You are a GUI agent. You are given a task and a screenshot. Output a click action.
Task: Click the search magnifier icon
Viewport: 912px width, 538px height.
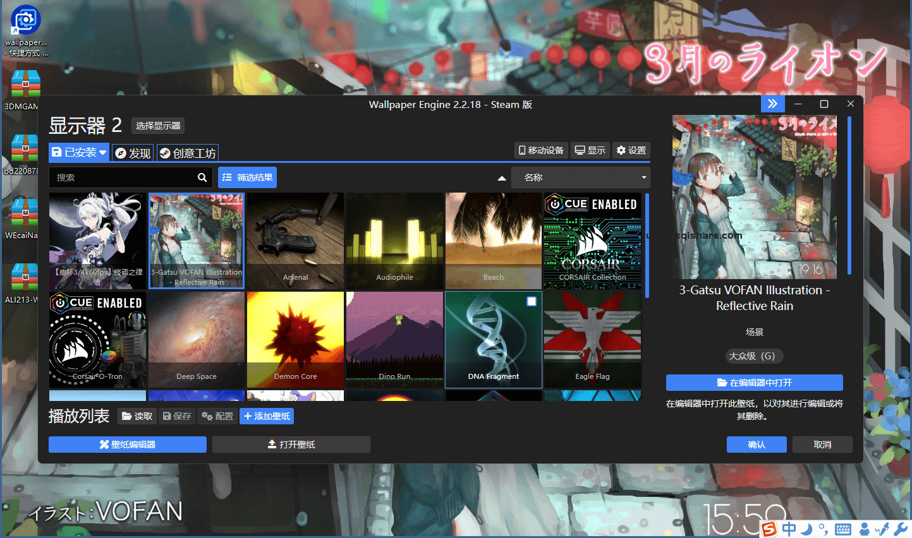202,177
